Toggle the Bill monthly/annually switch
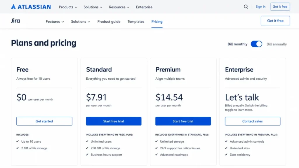The image size is (299, 168). [256, 44]
